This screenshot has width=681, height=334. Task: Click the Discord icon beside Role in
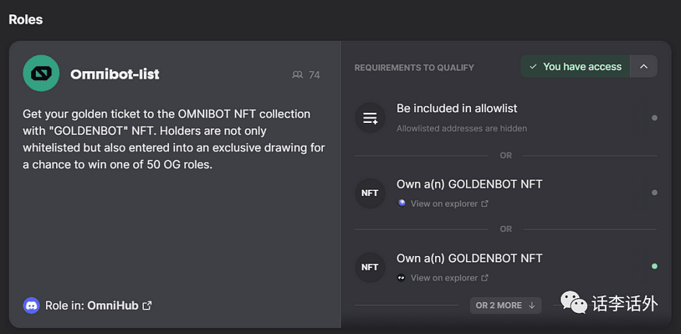pyautogui.click(x=31, y=306)
